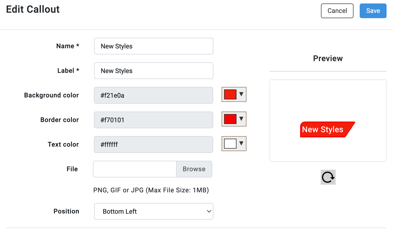Click the Text color hex value field

153,144
